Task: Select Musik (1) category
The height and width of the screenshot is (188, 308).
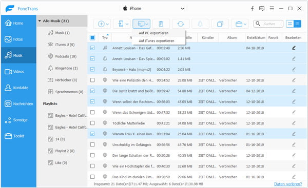Action: 62,33
